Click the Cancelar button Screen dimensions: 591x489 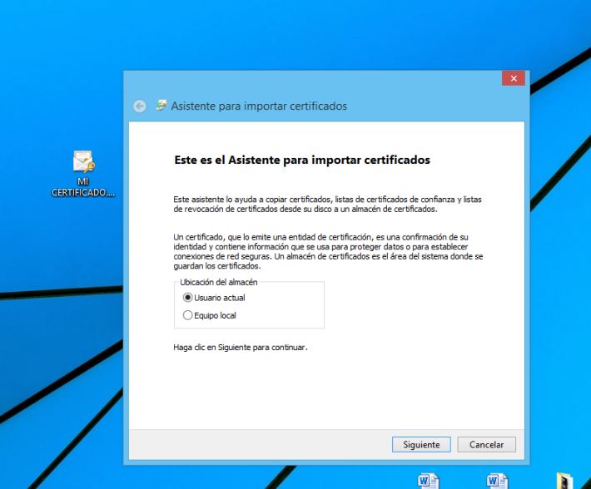pyautogui.click(x=486, y=445)
